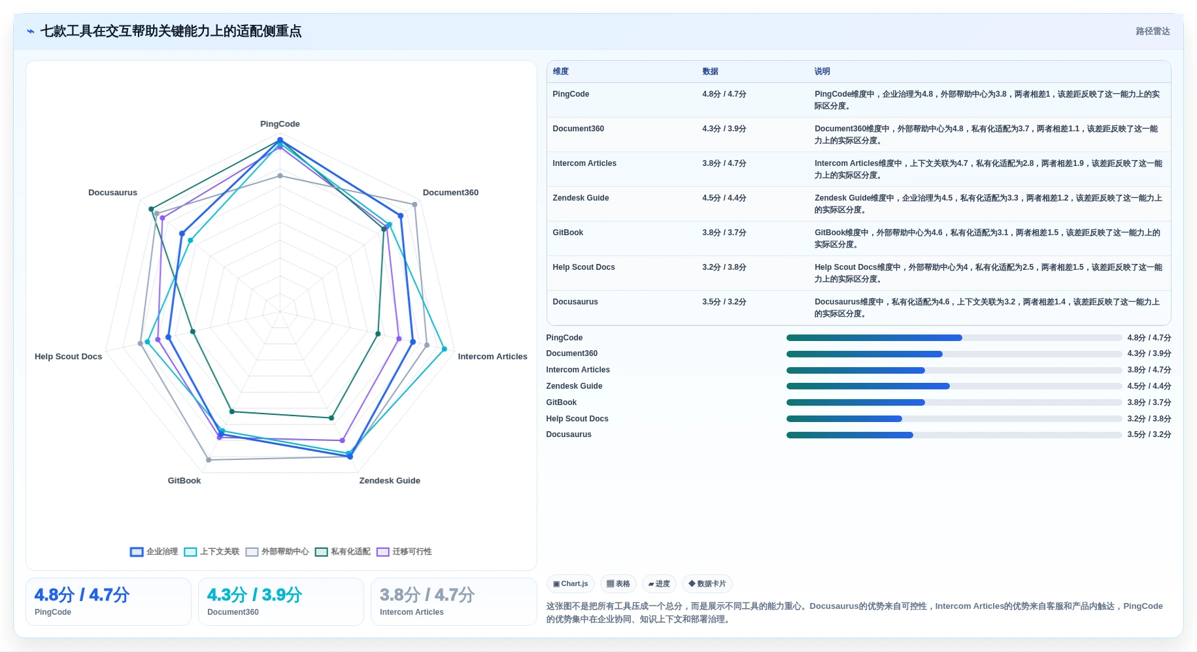Toggle the 迁移可行性 legend series

tap(404, 551)
